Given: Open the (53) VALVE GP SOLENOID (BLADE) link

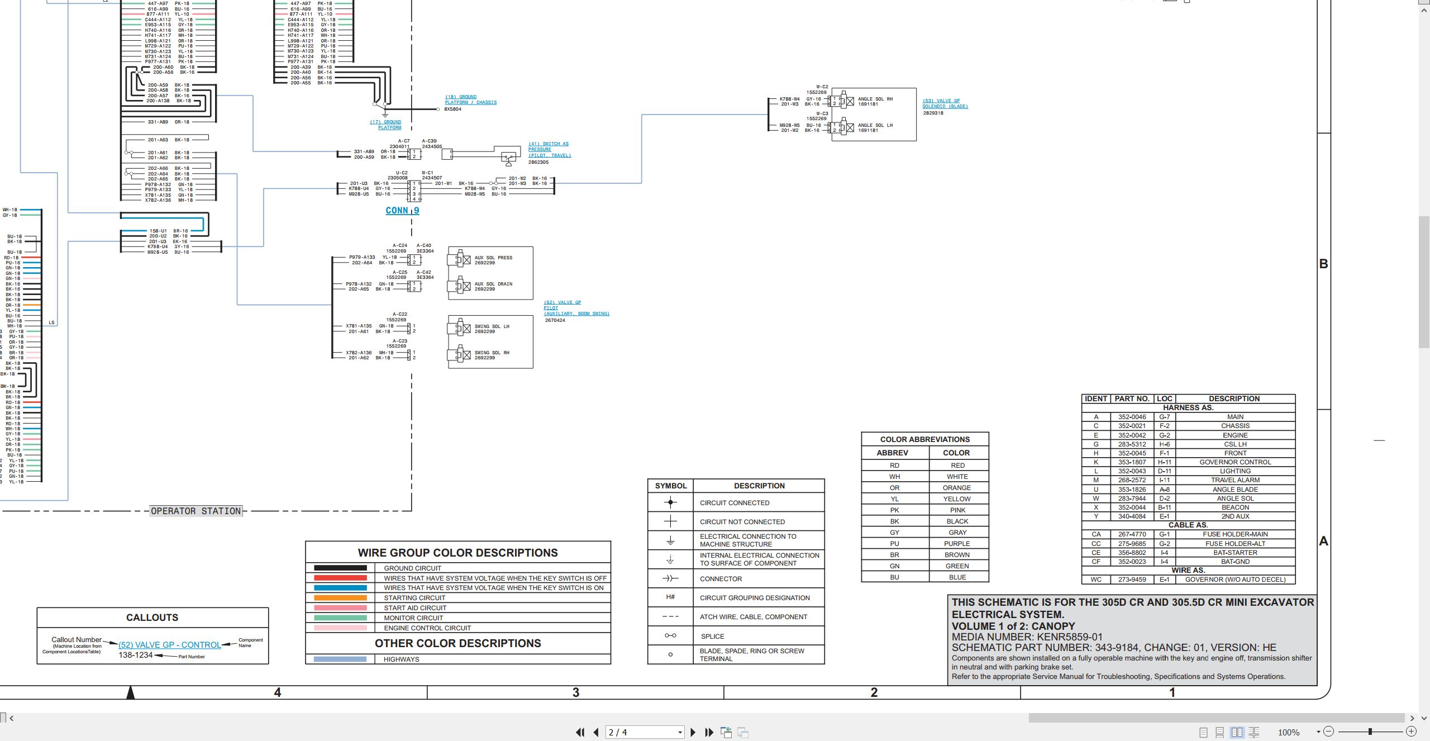Looking at the screenshot, I should click(x=945, y=103).
